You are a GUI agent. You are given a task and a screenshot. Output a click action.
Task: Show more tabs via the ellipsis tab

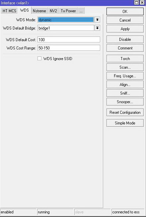81,11
